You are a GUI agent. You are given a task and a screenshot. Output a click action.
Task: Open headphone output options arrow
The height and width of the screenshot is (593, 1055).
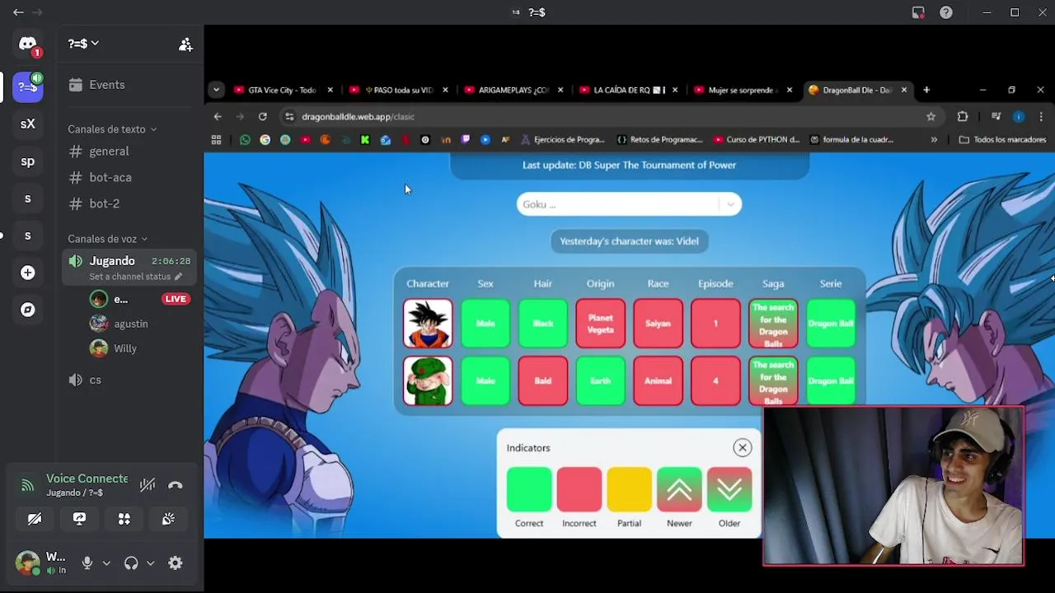pos(150,563)
